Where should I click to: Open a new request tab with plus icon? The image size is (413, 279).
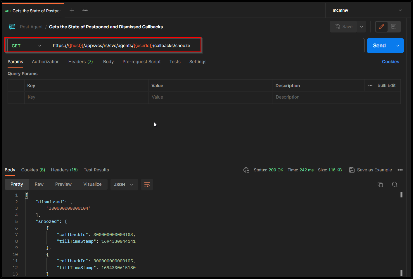[72, 10]
